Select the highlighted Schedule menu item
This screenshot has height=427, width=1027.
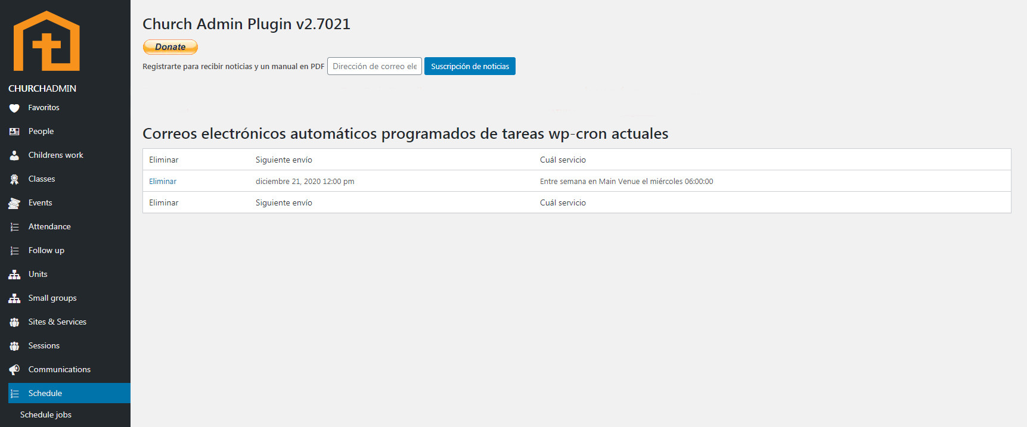coord(45,393)
